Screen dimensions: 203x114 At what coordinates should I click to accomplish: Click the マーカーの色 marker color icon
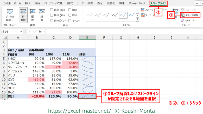[143, 15]
